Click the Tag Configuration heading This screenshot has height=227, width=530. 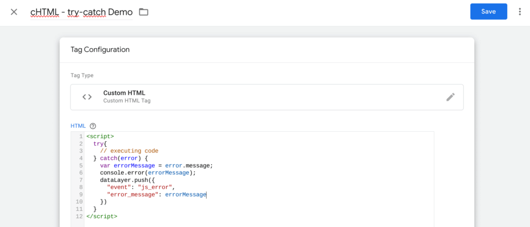pyautogui.click(x=100, y=50)
